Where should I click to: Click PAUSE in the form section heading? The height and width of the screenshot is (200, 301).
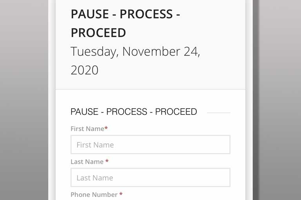tap(83, 112)
